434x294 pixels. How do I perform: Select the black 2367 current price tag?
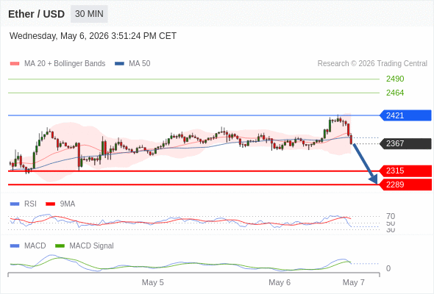point(405,143)
